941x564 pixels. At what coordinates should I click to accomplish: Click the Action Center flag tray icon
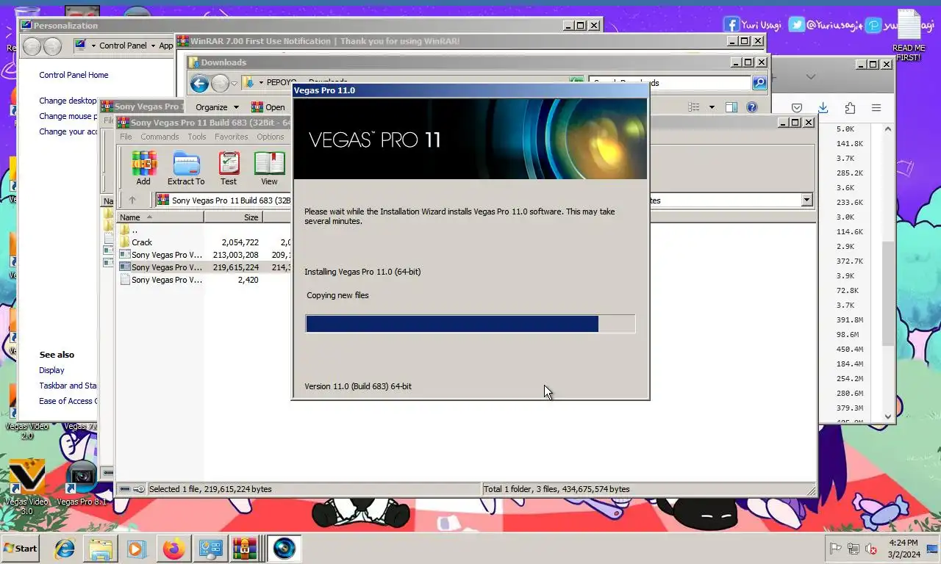click(836, 549)
